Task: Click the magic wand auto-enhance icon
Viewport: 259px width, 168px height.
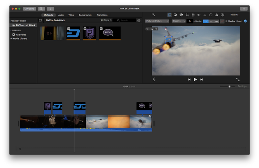Action: pyautogui.click(x=154, y=15)
